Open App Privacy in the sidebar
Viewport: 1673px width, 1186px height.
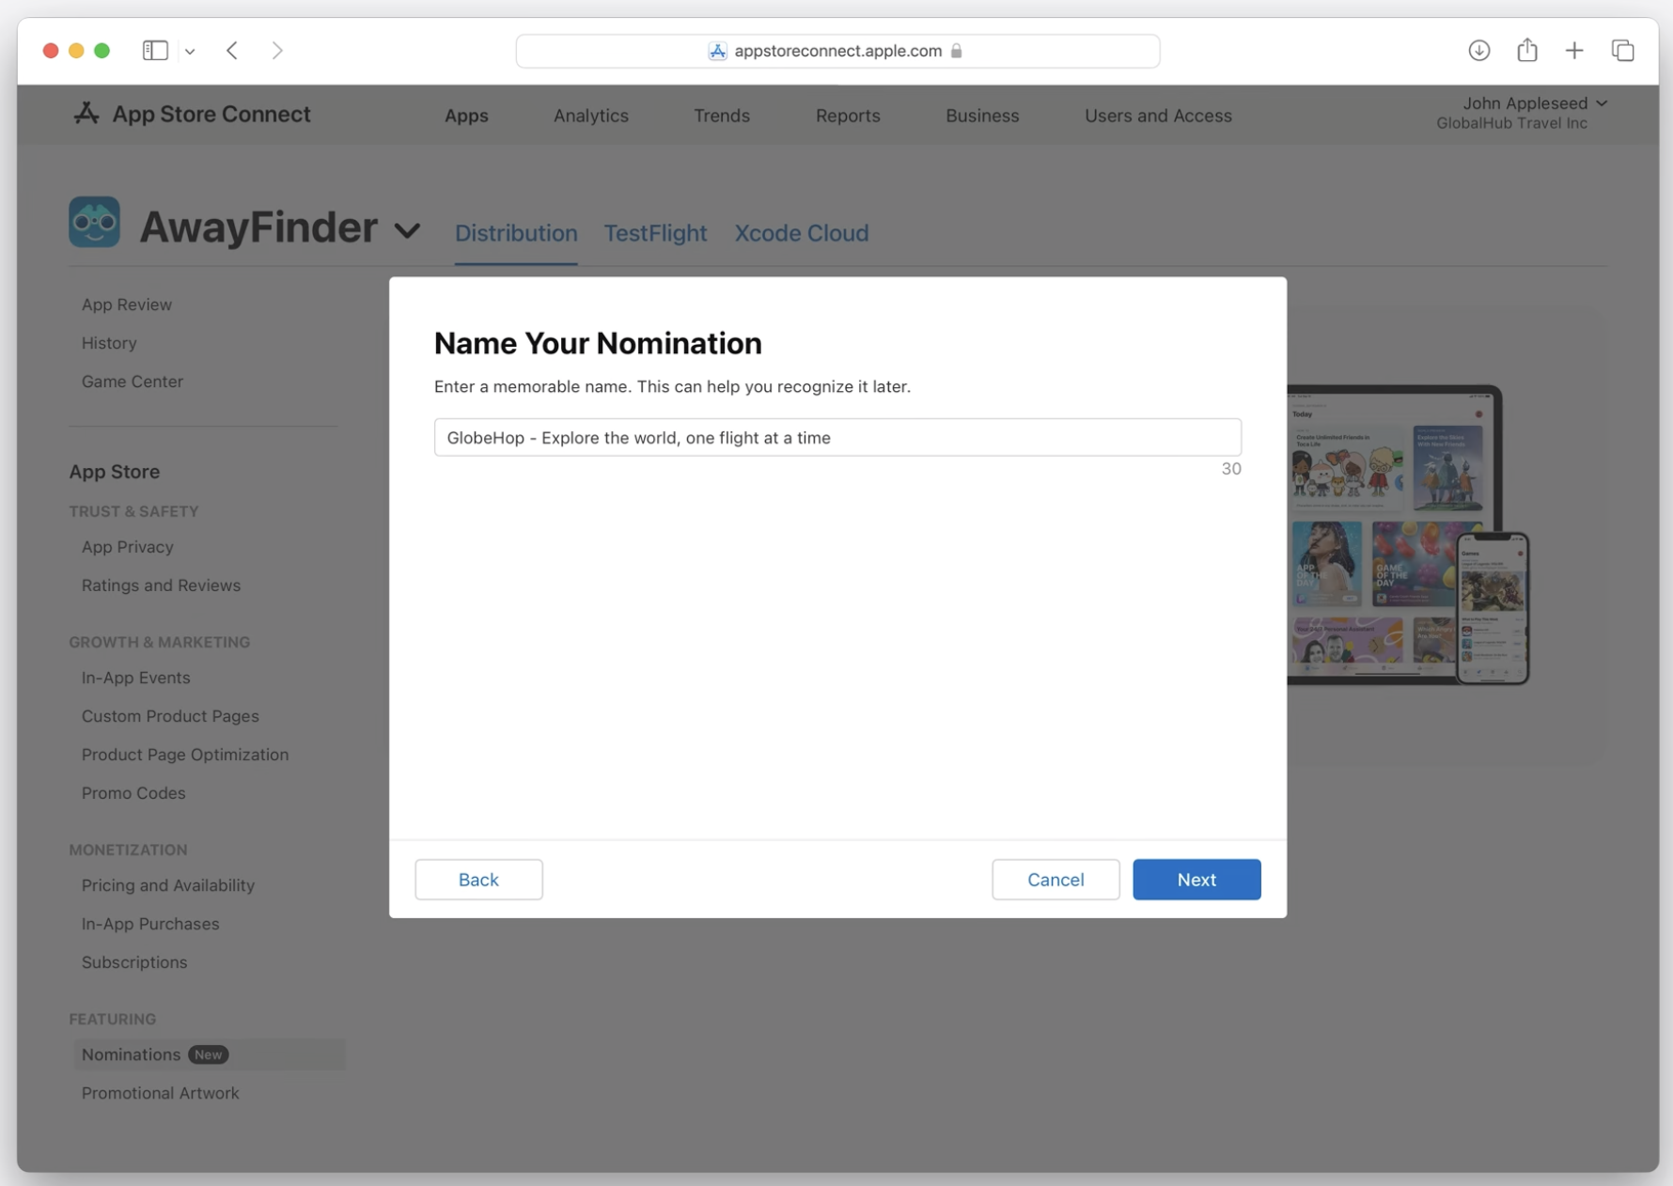[128, 547]
